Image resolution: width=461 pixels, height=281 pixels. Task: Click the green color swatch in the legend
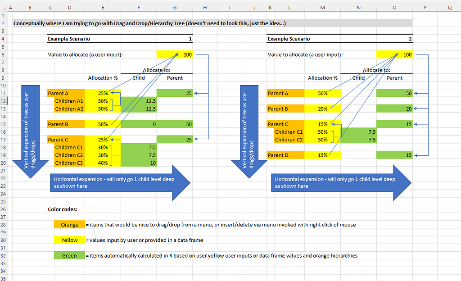coord(69,255)
